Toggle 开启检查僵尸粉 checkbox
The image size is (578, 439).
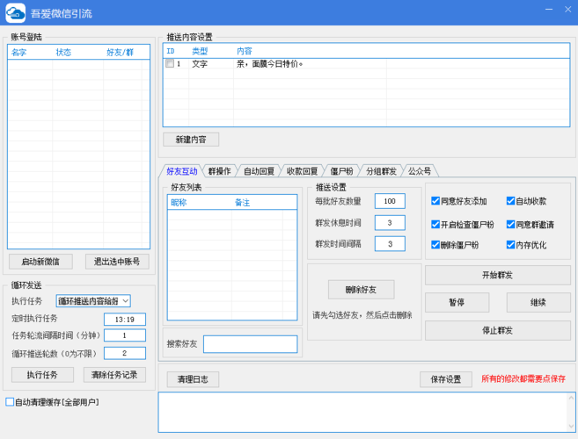pyautogui.click(x=435, y=225)
